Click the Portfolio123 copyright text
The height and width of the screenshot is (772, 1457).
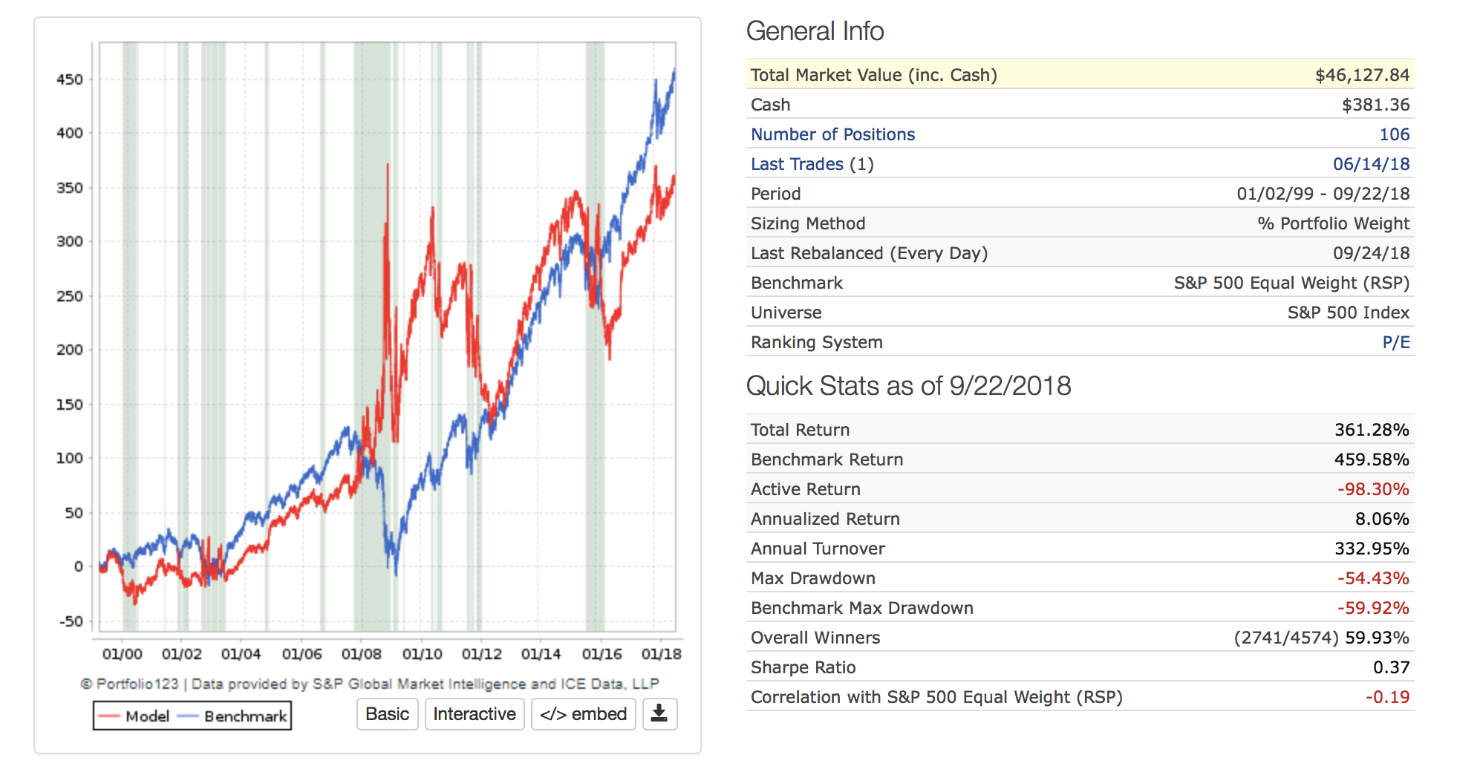pyautogui.click(x=369, y=684)
